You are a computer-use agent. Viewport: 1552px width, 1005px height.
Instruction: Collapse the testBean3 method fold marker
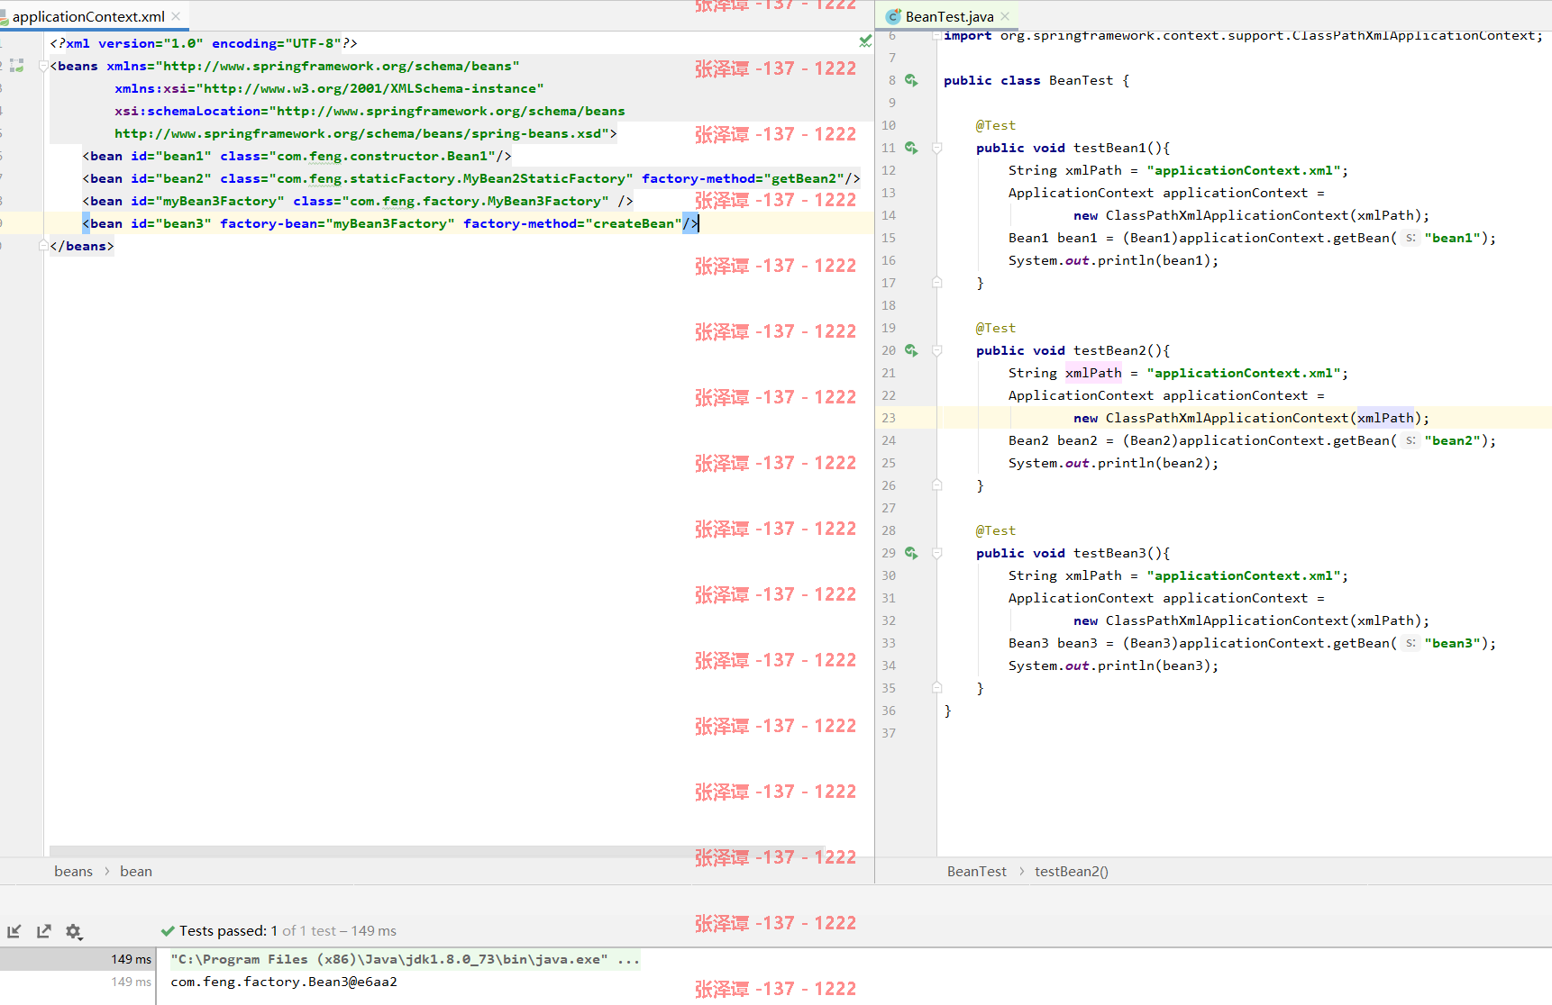click(x=936, y=553)
